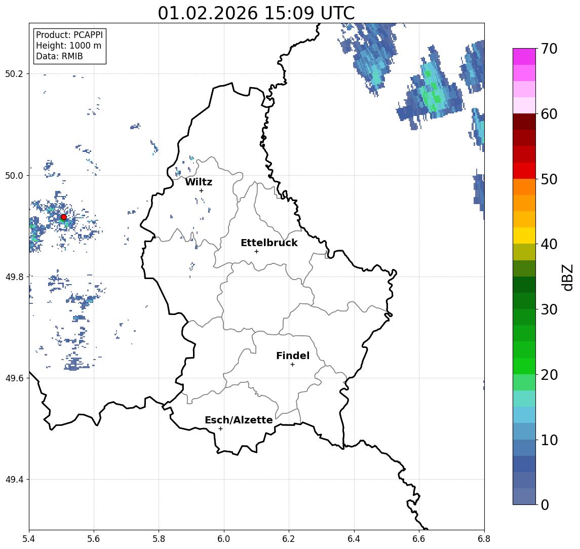
Task: Click colorbar tick label 20
Action: [x=549, y=374]
